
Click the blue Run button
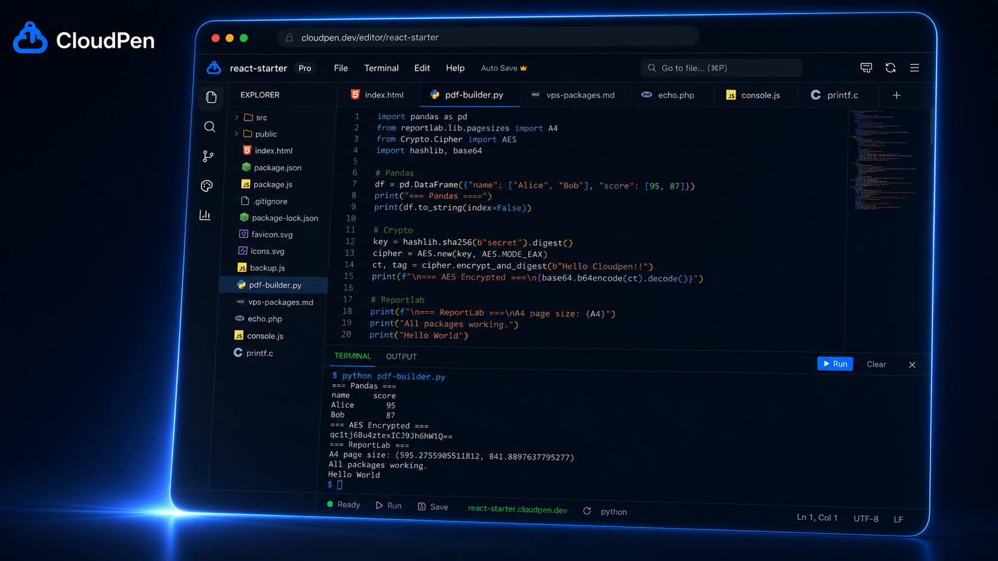click(835, 364)
